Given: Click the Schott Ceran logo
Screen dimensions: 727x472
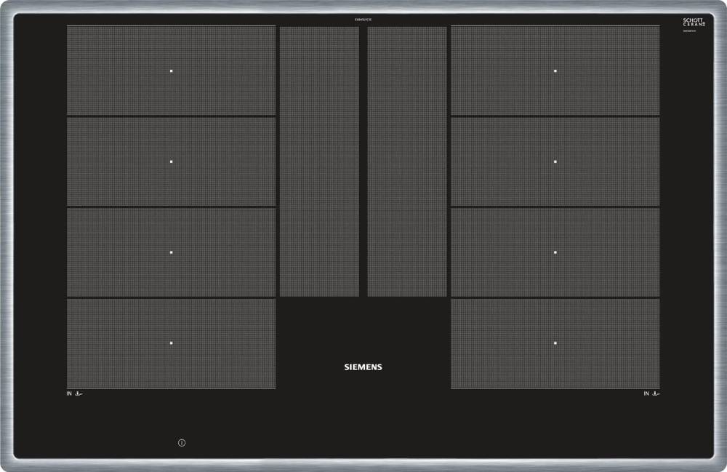Looking at the screenshot, I should [694, 22].
